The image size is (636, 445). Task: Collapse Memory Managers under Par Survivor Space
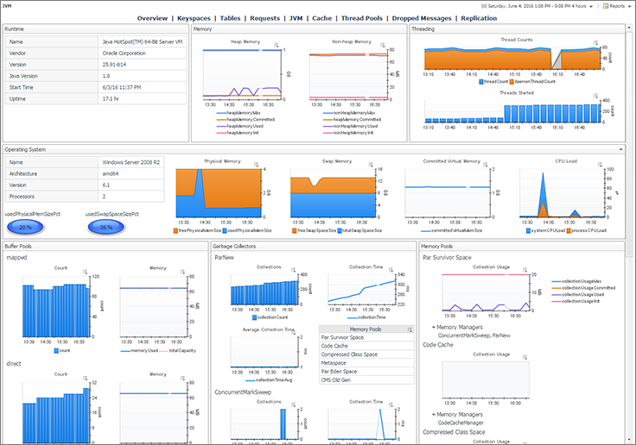[434, 327]
